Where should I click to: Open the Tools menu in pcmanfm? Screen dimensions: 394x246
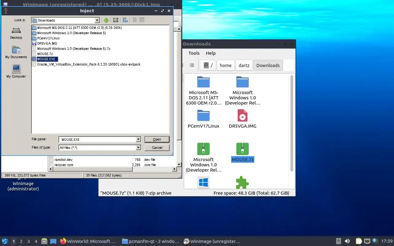point(194,53)
